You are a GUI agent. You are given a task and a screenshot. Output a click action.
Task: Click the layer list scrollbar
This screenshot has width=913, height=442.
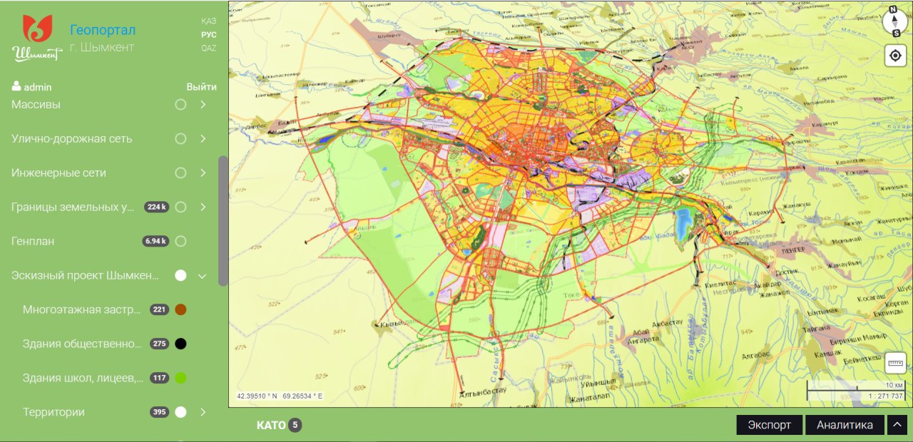click(x=223, y=221)
